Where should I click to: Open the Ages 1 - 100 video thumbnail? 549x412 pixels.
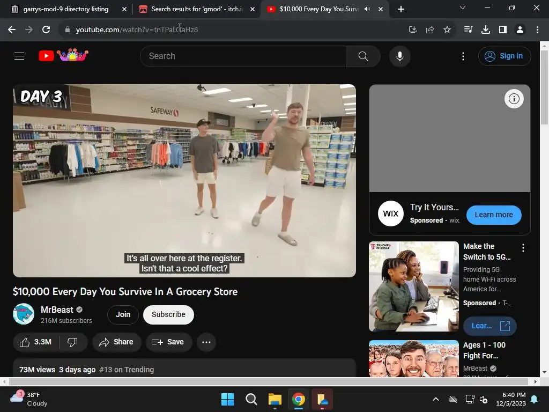tap(413, 358)
